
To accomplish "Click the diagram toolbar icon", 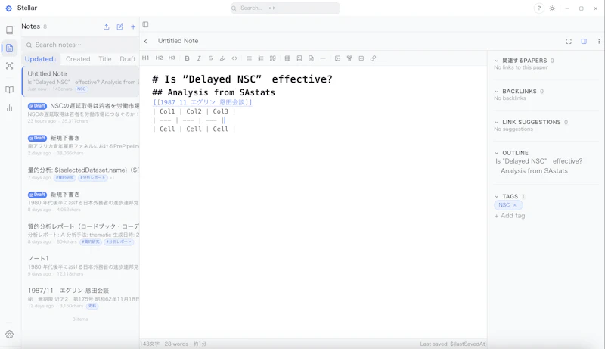I will point(349,58).
